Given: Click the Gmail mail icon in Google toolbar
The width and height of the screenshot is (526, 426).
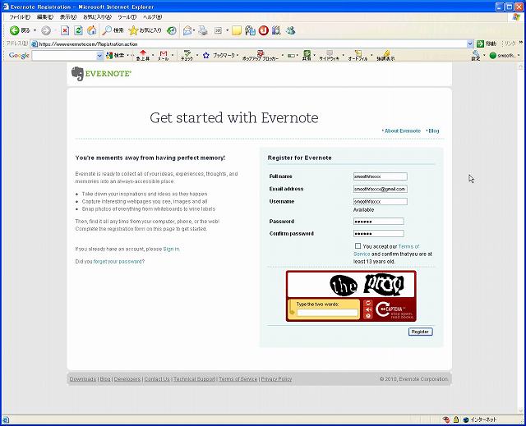Looking at the screenshot, I should pyautogui.click(x=164, y=55).
